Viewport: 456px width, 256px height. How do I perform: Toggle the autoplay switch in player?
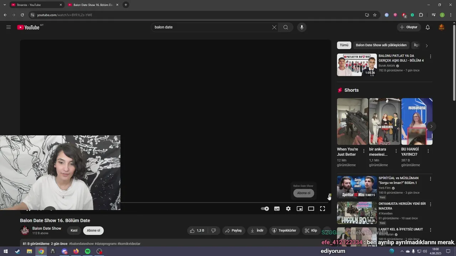[x=265, y=209]
